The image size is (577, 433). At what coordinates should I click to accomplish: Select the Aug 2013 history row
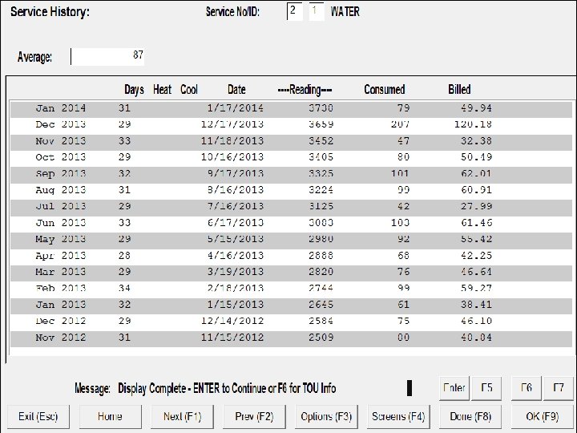(291, 190)
